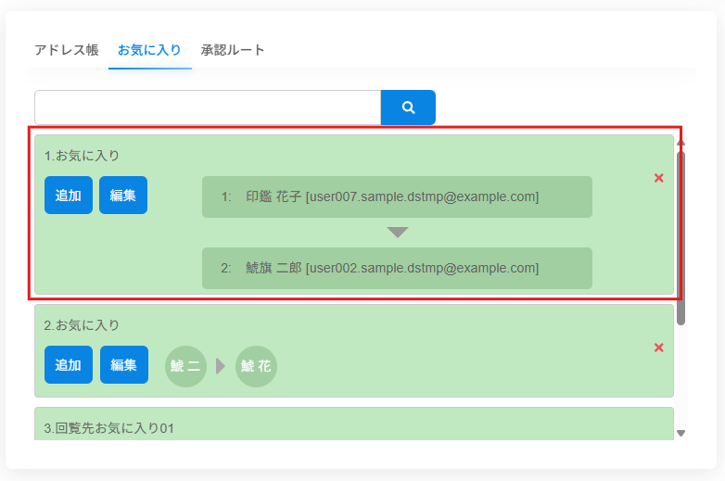Remove 2.お気に入り using its red X

658,348
